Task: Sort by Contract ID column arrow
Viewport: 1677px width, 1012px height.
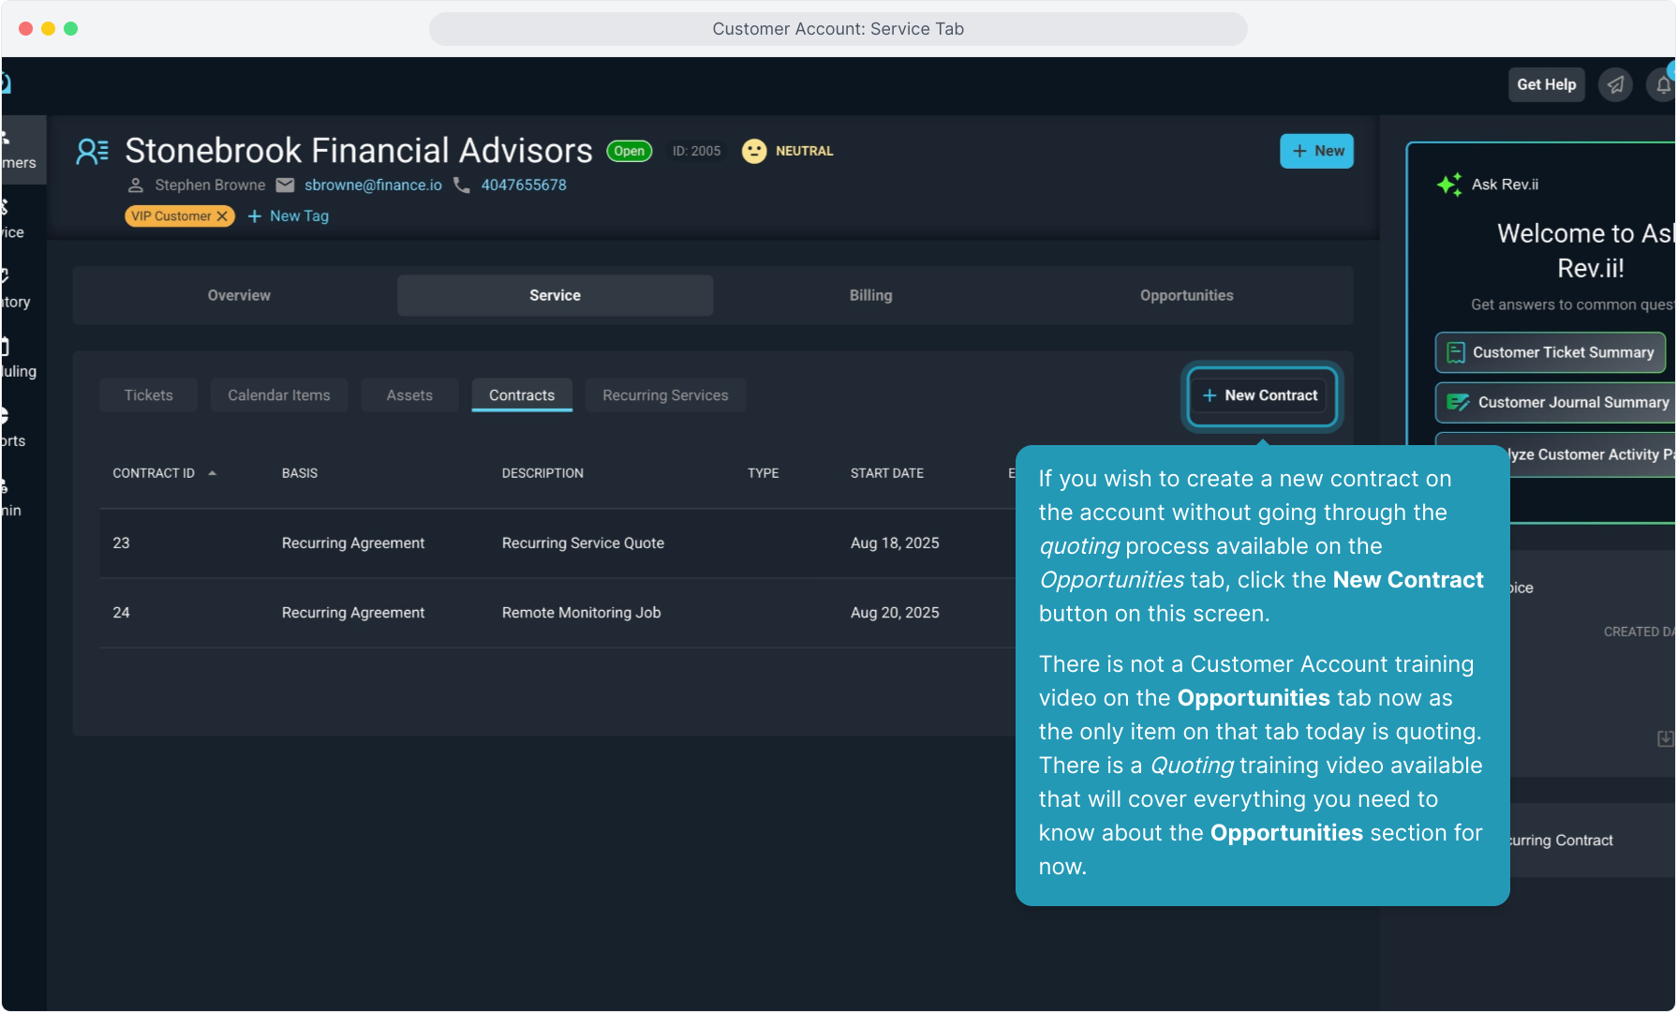Action: [213, 473]
